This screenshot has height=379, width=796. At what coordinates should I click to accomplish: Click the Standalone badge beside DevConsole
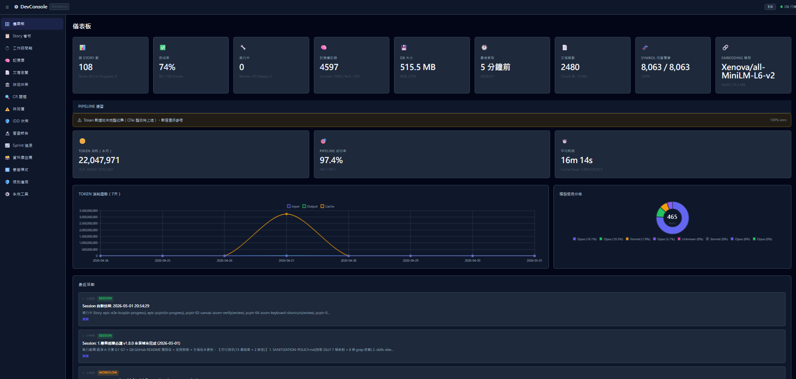coord(59,7)
